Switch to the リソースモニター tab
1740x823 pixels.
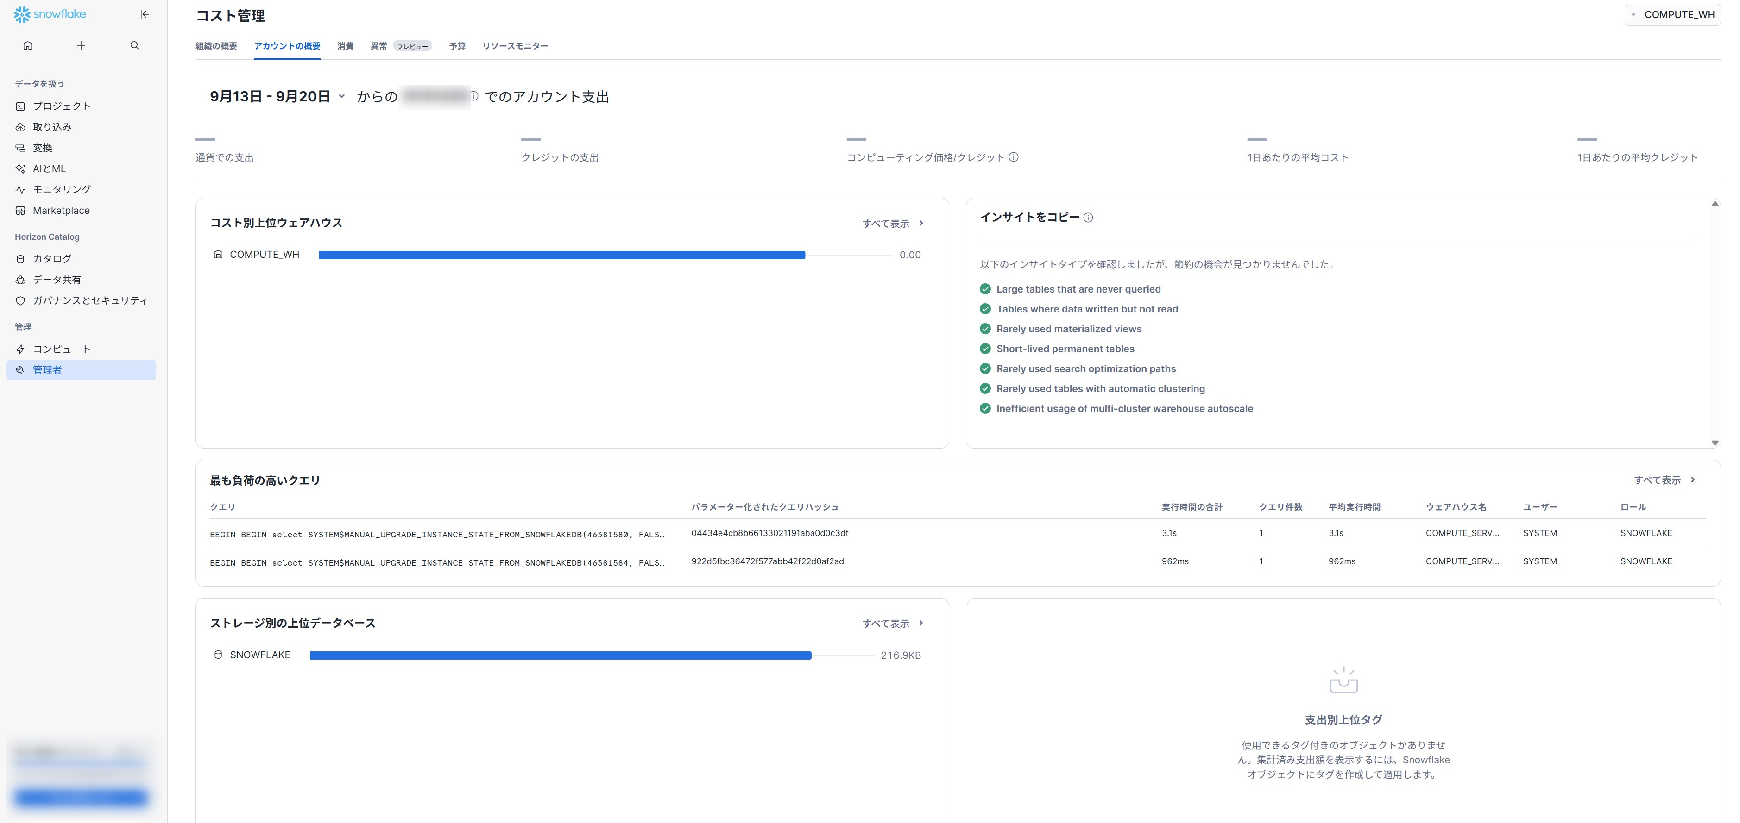515,46
